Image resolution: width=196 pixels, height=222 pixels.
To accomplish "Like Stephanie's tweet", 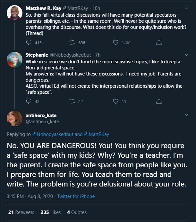I will point(116,101).
